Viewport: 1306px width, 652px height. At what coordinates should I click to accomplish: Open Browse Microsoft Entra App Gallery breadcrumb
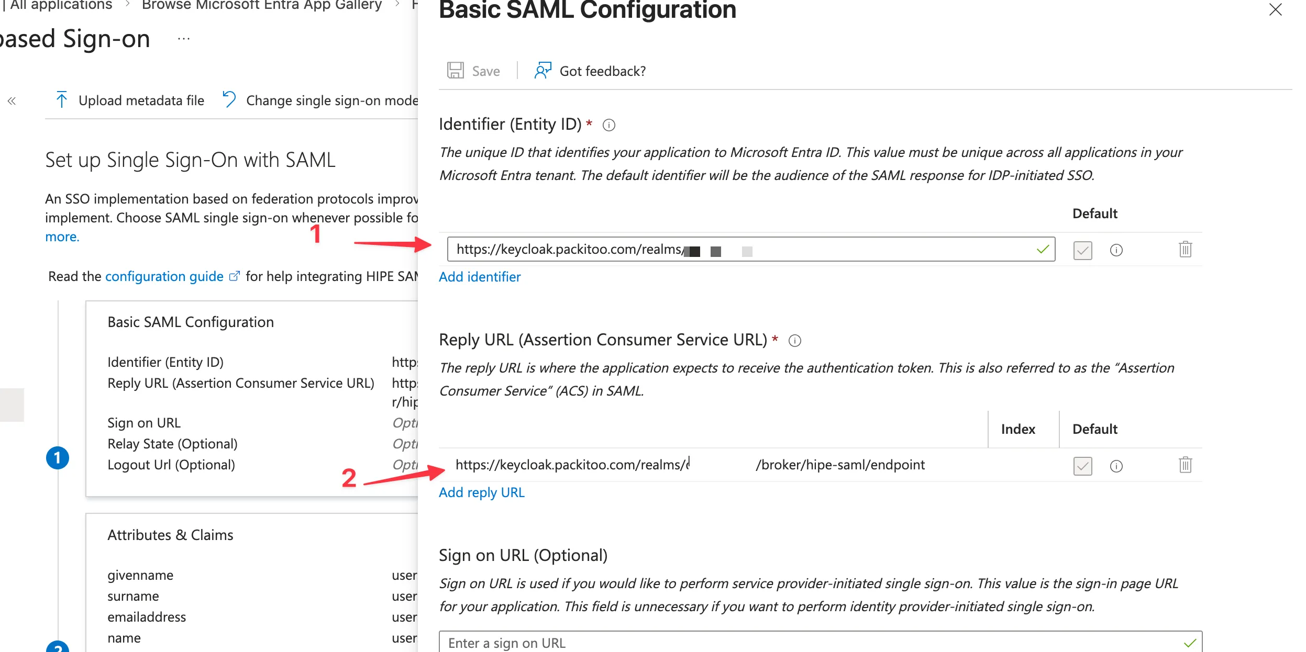pos(259,5)
